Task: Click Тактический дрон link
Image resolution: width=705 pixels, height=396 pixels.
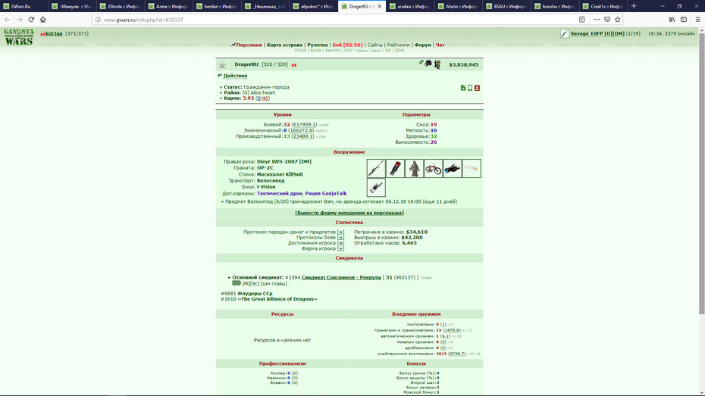Action: [x=278, y=194]
